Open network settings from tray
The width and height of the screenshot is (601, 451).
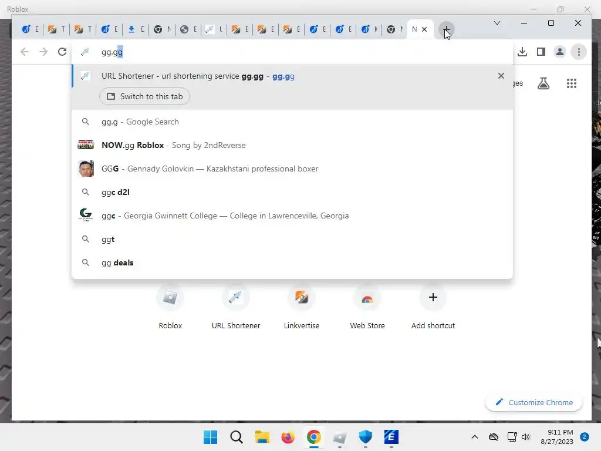coord(512,437)
